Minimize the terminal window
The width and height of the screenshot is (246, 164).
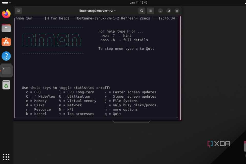pyautogui.click(x=160, y=11)
